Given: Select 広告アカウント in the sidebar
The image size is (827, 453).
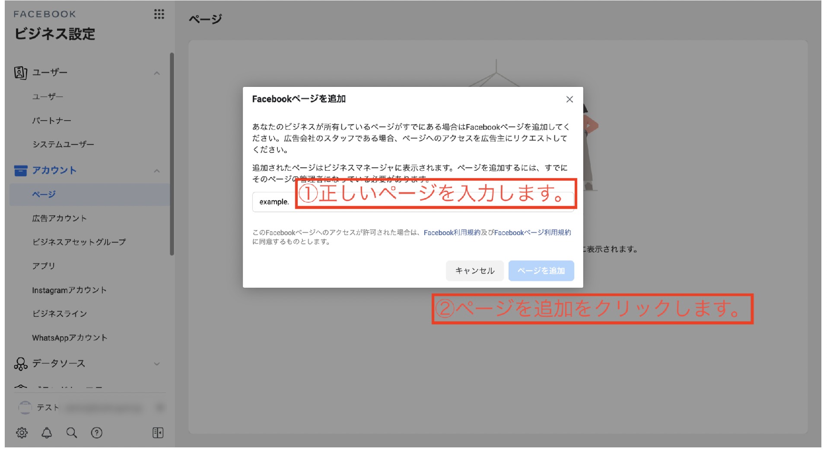Looking at the screenshot, I should (x=59, y=218).
